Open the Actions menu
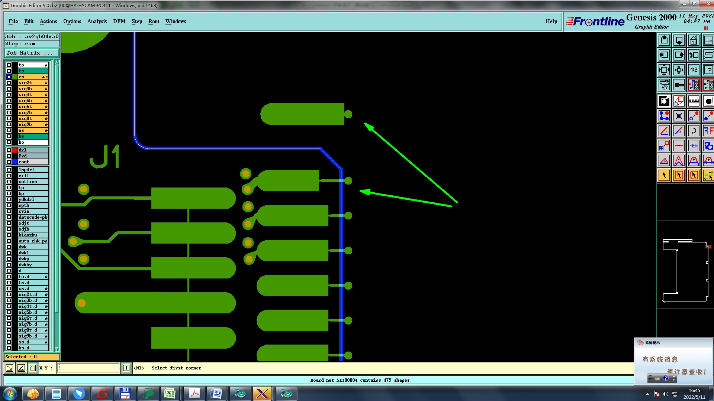This screenshot has height=401, width=714. click(x=48, y=21)
